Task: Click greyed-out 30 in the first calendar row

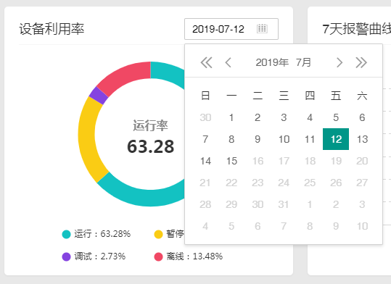Action: [x=205, y=117]
